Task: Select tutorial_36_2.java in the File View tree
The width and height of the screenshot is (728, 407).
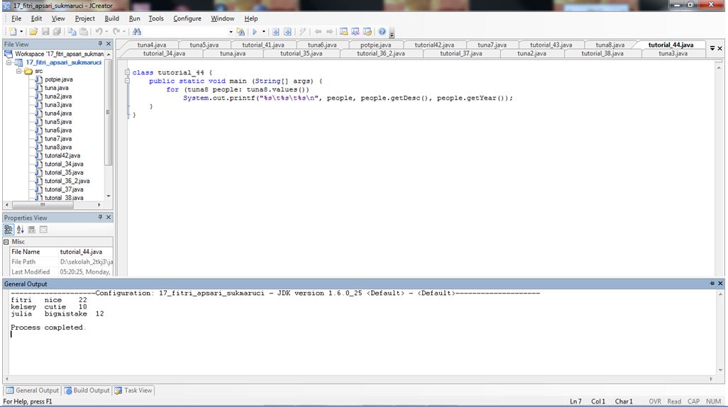Action: pyautogui.click(x=67, y=181)
